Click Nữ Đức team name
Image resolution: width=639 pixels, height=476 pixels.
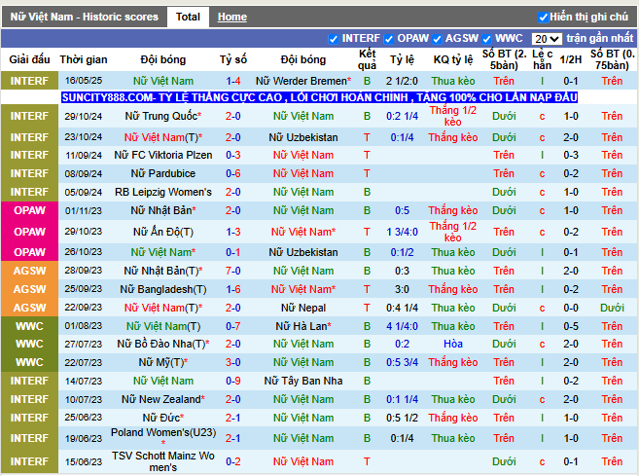(163, 418)
